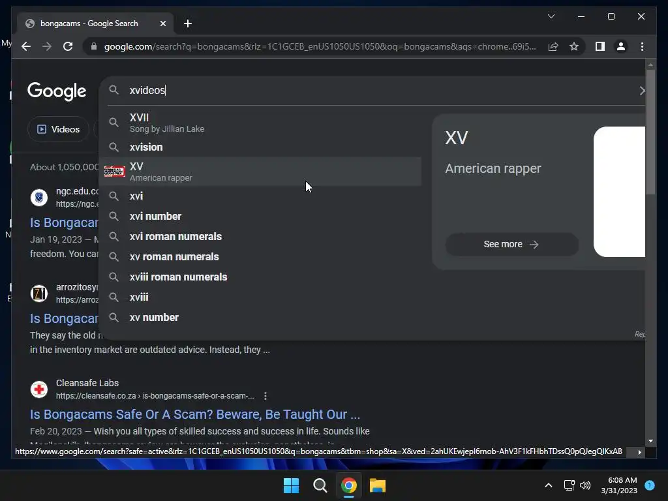Screen dimensions: 668x501
Task: Open the volume control in tray
Action: pos(585,485)
